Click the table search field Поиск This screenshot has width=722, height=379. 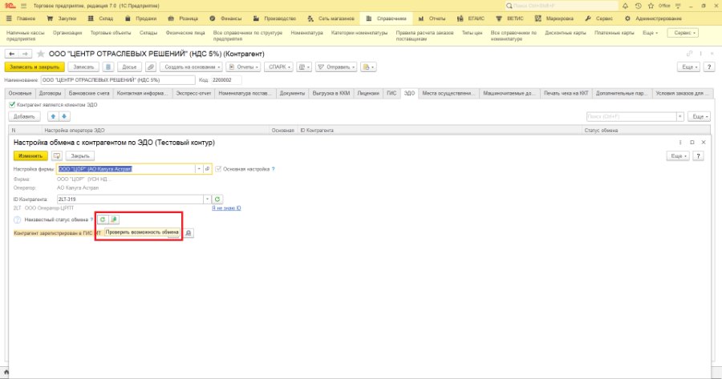(631, 117)
